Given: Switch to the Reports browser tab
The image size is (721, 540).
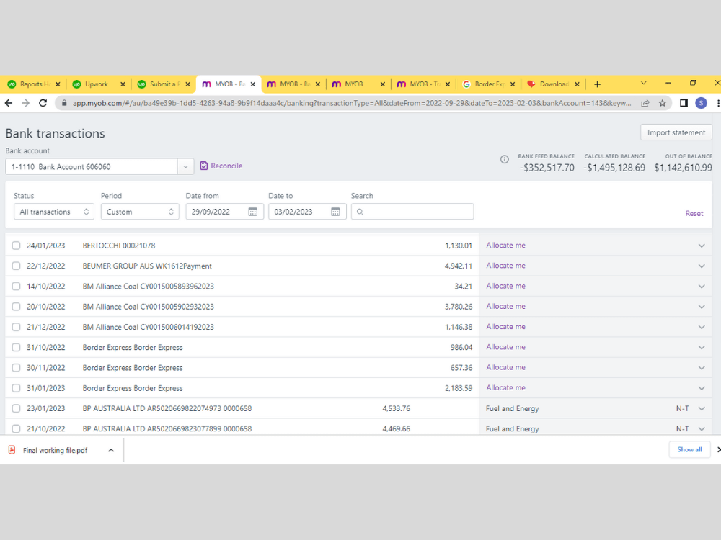Looking at the screenshot, I should pos(32,84).
